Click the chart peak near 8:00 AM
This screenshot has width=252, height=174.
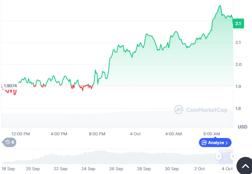coord(220,6)
